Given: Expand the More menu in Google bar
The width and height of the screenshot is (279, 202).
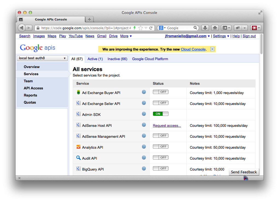Looking at the screenshot, I should click(126, 36).
